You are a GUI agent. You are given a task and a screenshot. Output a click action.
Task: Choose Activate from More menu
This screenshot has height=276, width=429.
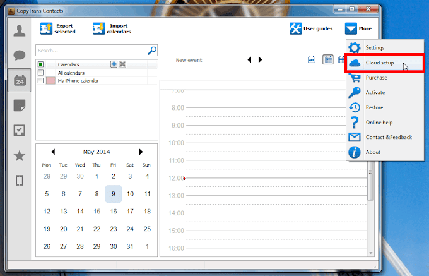click(385, 93)
